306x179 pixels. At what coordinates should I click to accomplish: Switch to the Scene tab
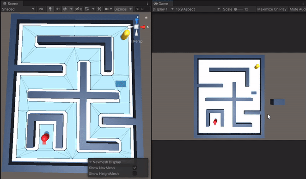[11, 4]
